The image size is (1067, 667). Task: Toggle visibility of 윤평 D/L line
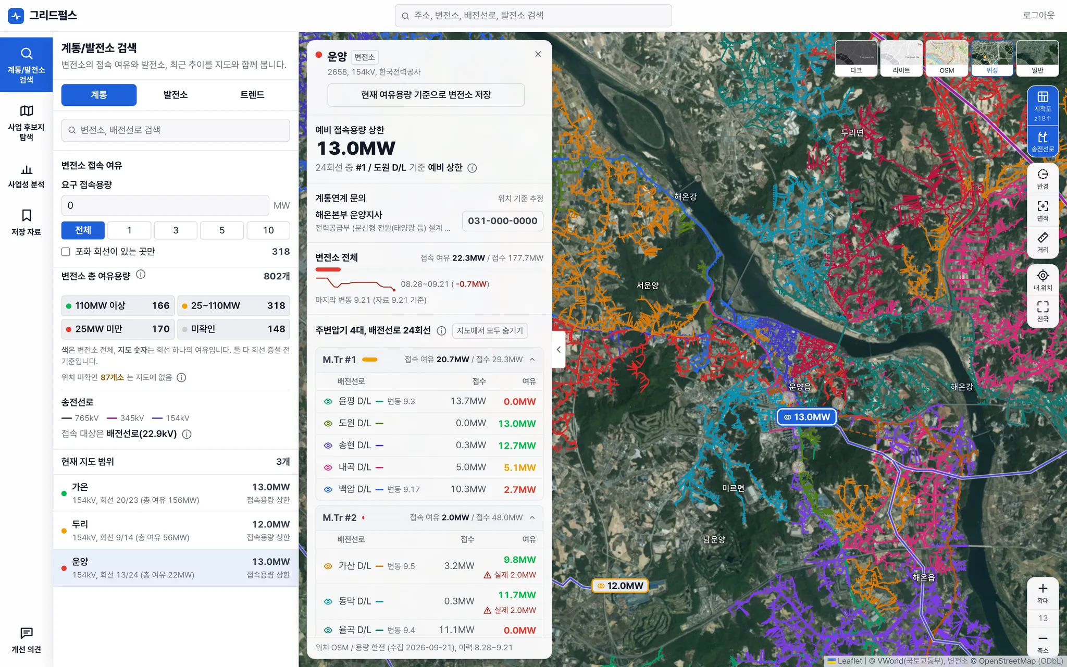click(328, 401)
